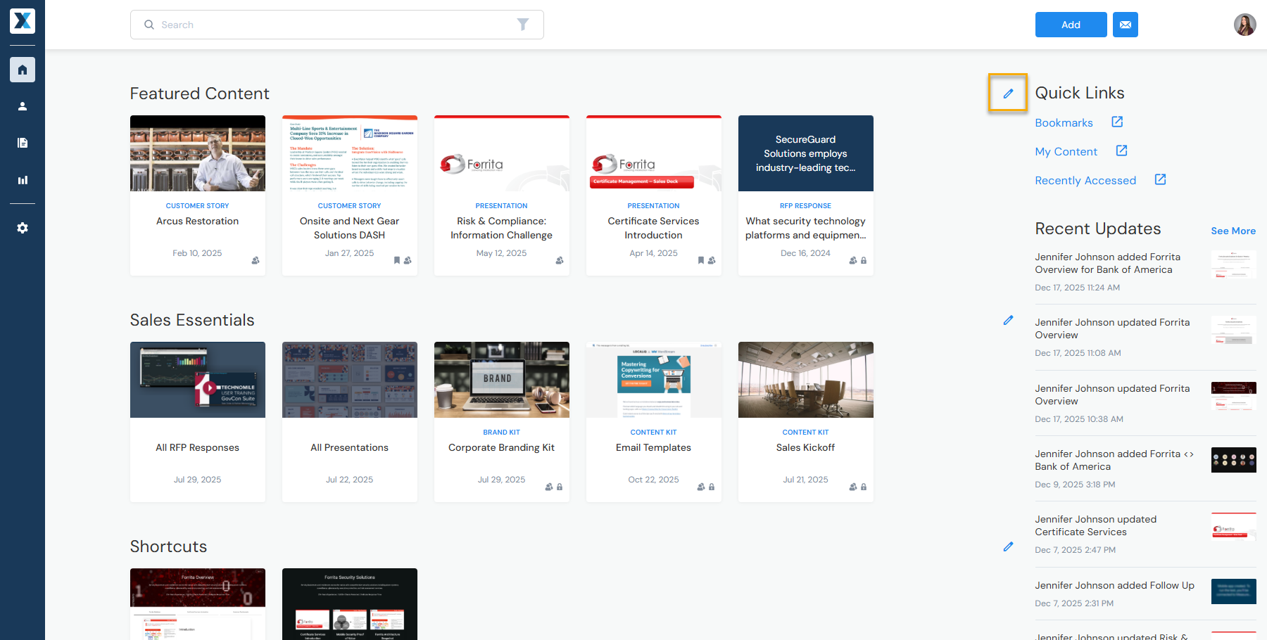Click the bookmark icon on Certificate Services Introduction
Viewport: 1267px width, 640px height.
click(701, 260)
